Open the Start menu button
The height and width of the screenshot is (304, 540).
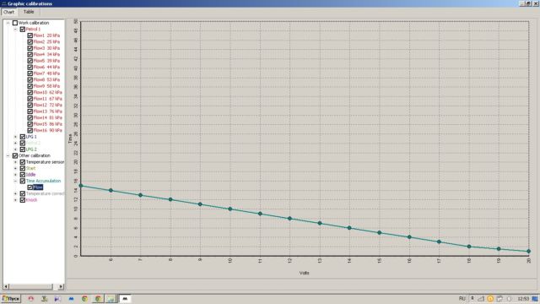(x=11, y=298)
